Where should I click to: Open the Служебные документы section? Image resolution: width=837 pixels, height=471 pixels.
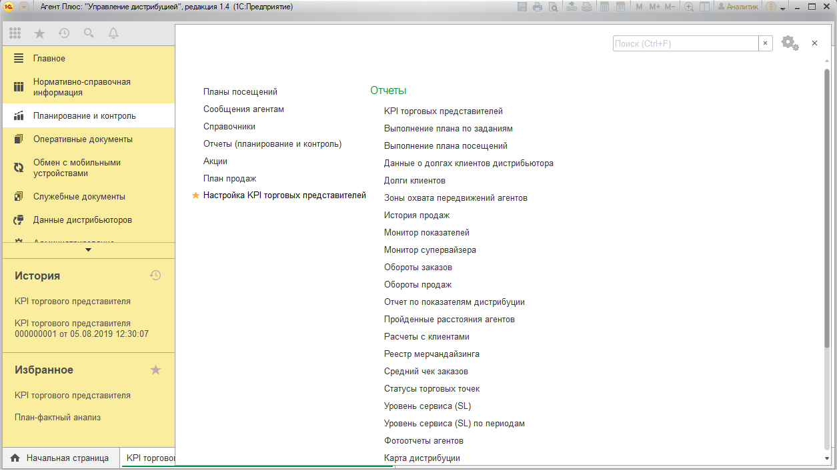(x=89, y=196)
